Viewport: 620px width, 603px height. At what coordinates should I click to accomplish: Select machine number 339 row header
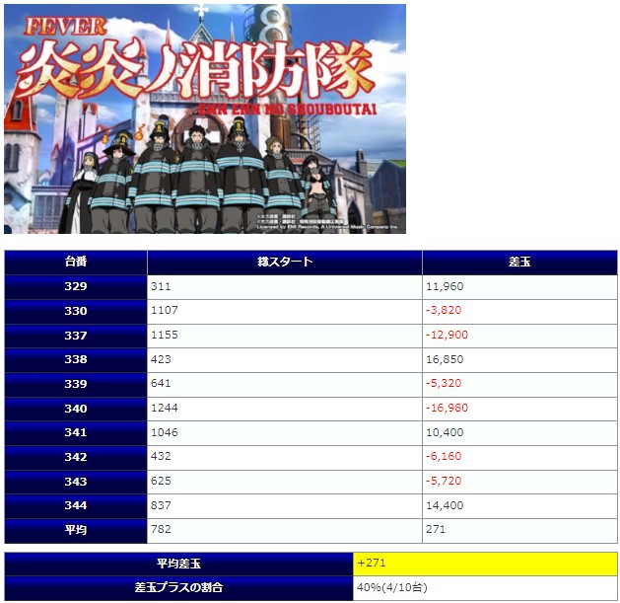coord(76,385)
